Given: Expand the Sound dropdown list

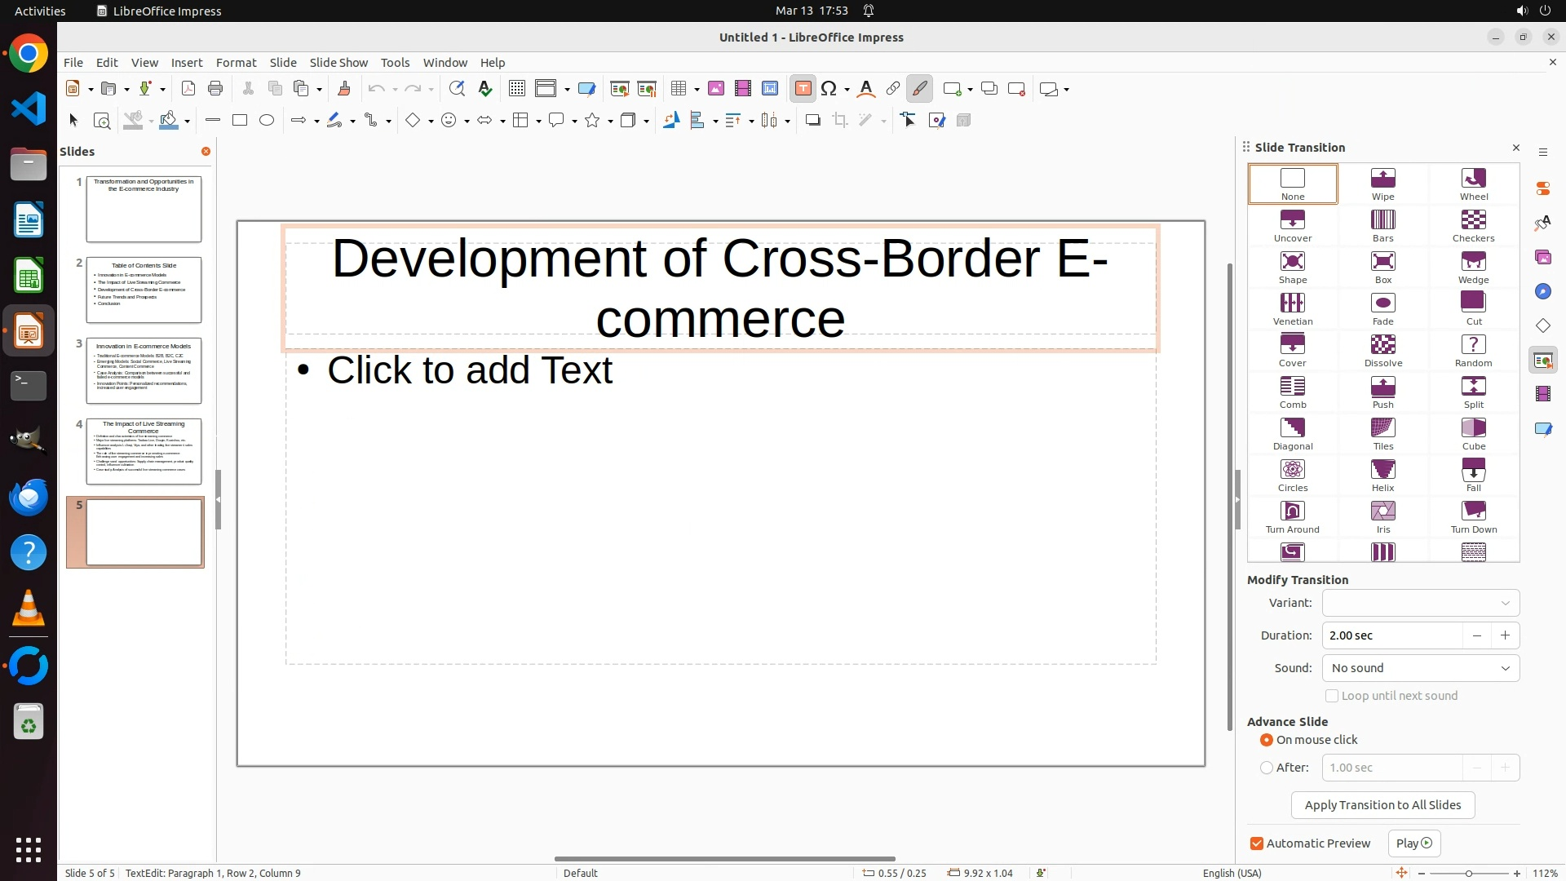Looking at the screenshot, I should (x=1420, y=668).
